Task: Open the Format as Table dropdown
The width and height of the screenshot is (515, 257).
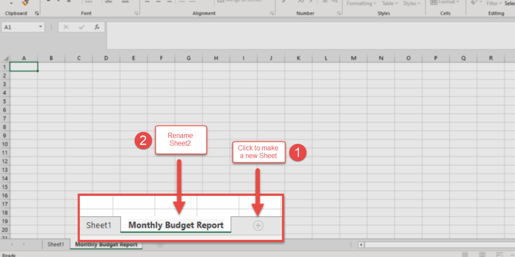Action: click(390, 4)
